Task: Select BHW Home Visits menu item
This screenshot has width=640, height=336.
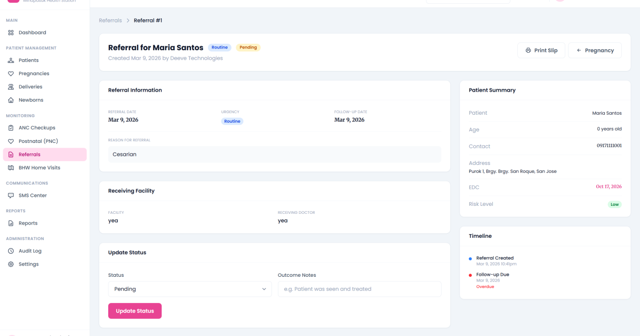Action: coord(45,167)
